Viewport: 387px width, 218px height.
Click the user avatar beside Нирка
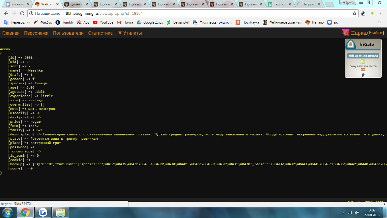(345, 33)
